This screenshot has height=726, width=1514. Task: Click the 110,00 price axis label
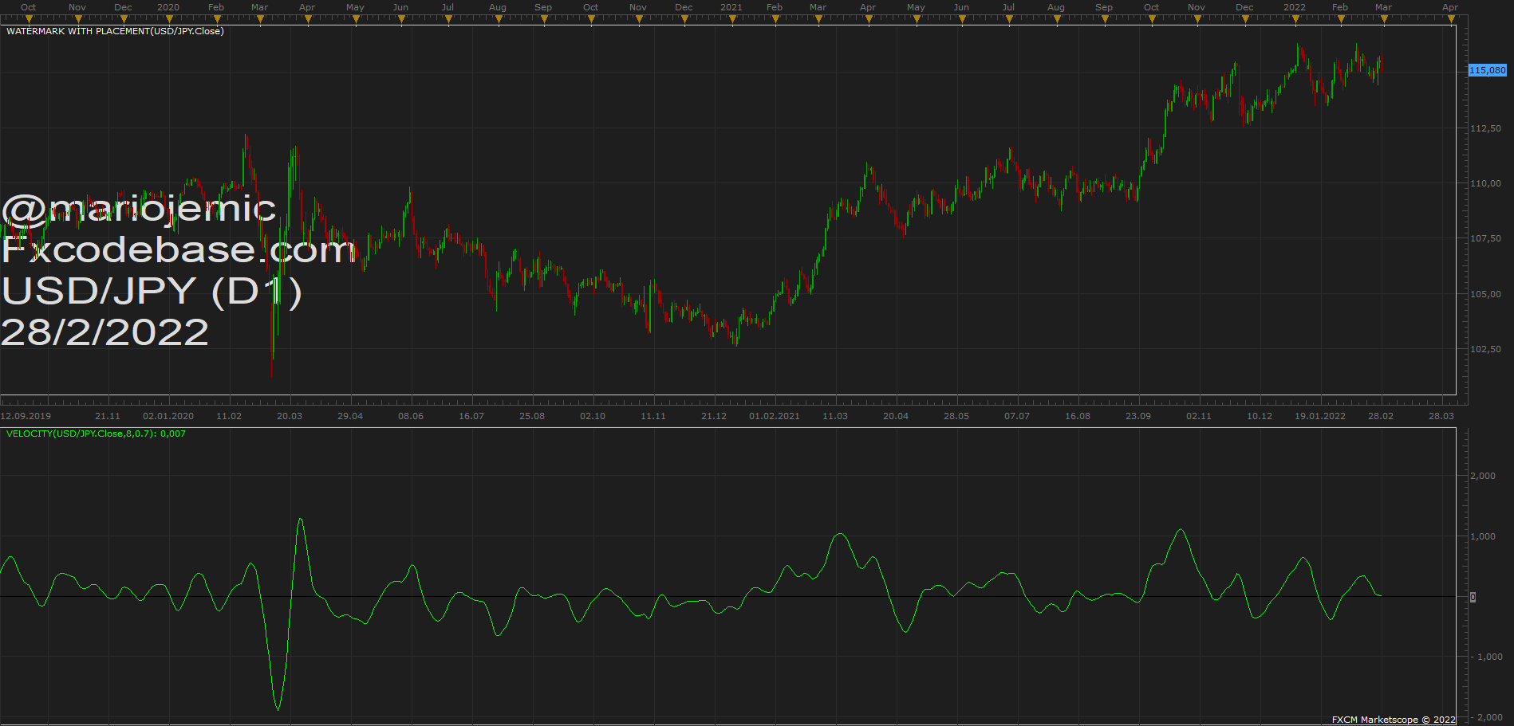[x=1485, y=183]
